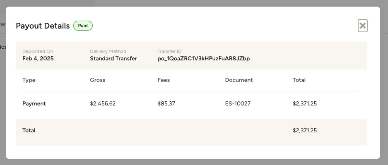Click the Payment row total $2,371.25
Screen dimensions: 388x165
click(305, 103)
